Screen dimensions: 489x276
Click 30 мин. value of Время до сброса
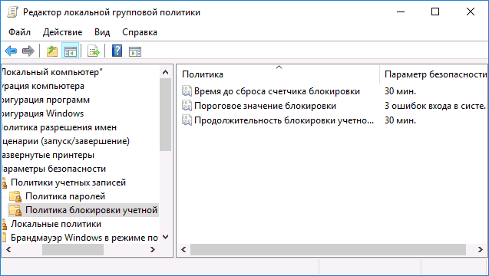pos(400,91)
